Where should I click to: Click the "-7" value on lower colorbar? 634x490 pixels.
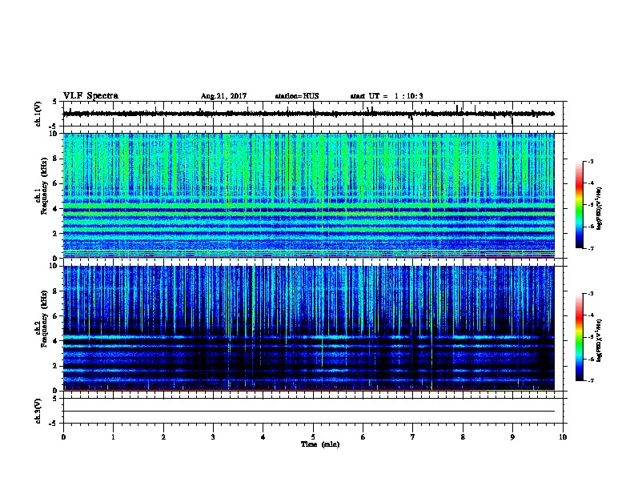pyautogui.click(x=590, y=381)
